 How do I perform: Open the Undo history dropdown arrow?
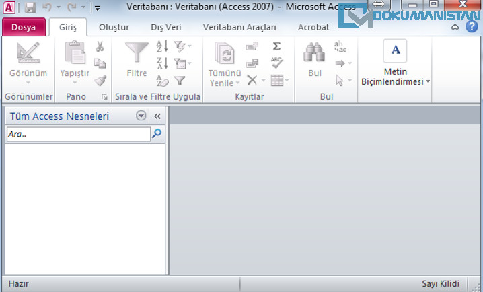point(59,7)
